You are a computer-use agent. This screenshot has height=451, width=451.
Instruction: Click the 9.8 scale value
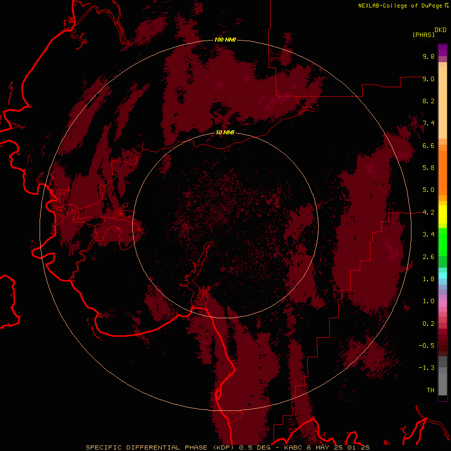pyautogui.click(x=428, y=56)
